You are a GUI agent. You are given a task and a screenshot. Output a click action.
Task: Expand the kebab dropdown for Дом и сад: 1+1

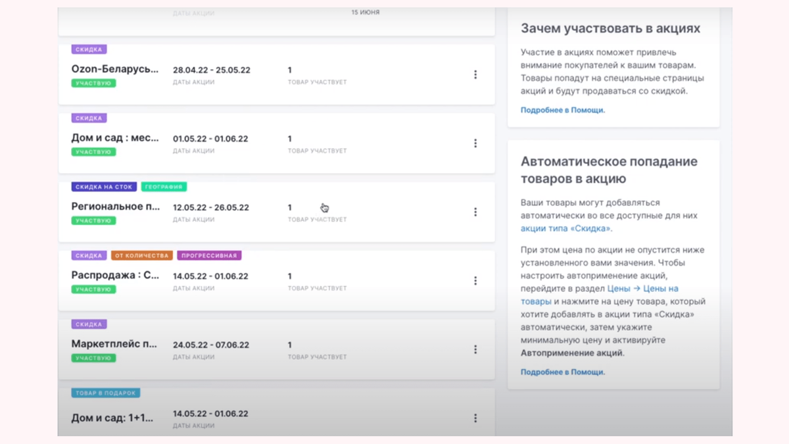[475, 418]
